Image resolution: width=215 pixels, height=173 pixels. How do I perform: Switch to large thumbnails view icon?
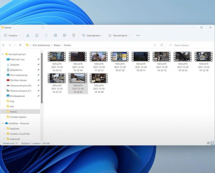tap(212, 143)
